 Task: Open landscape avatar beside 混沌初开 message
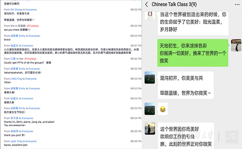[150, 77]
